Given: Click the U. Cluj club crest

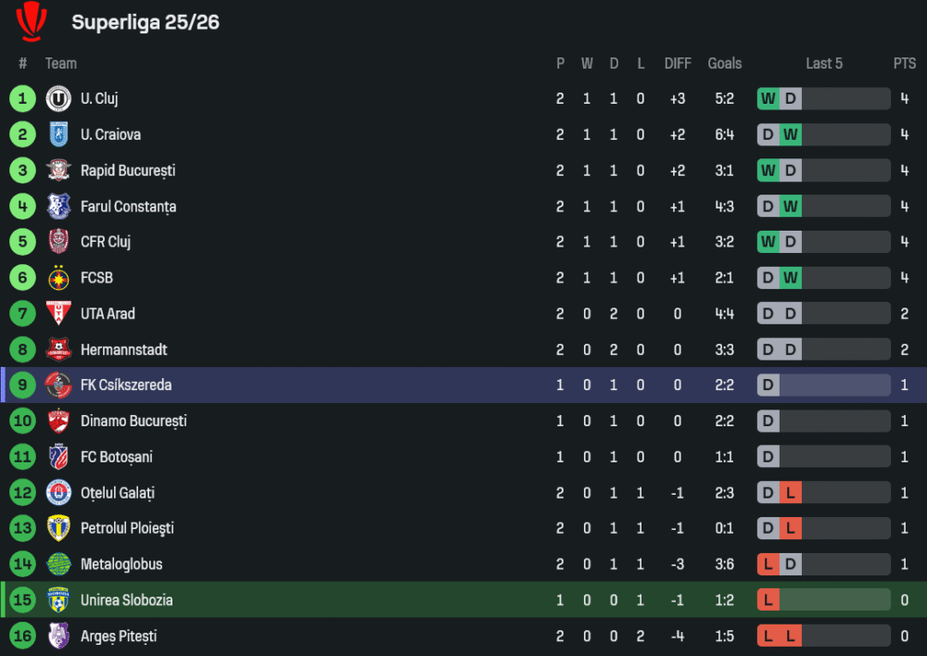Looking at the screenshot, I should point(59,98).
